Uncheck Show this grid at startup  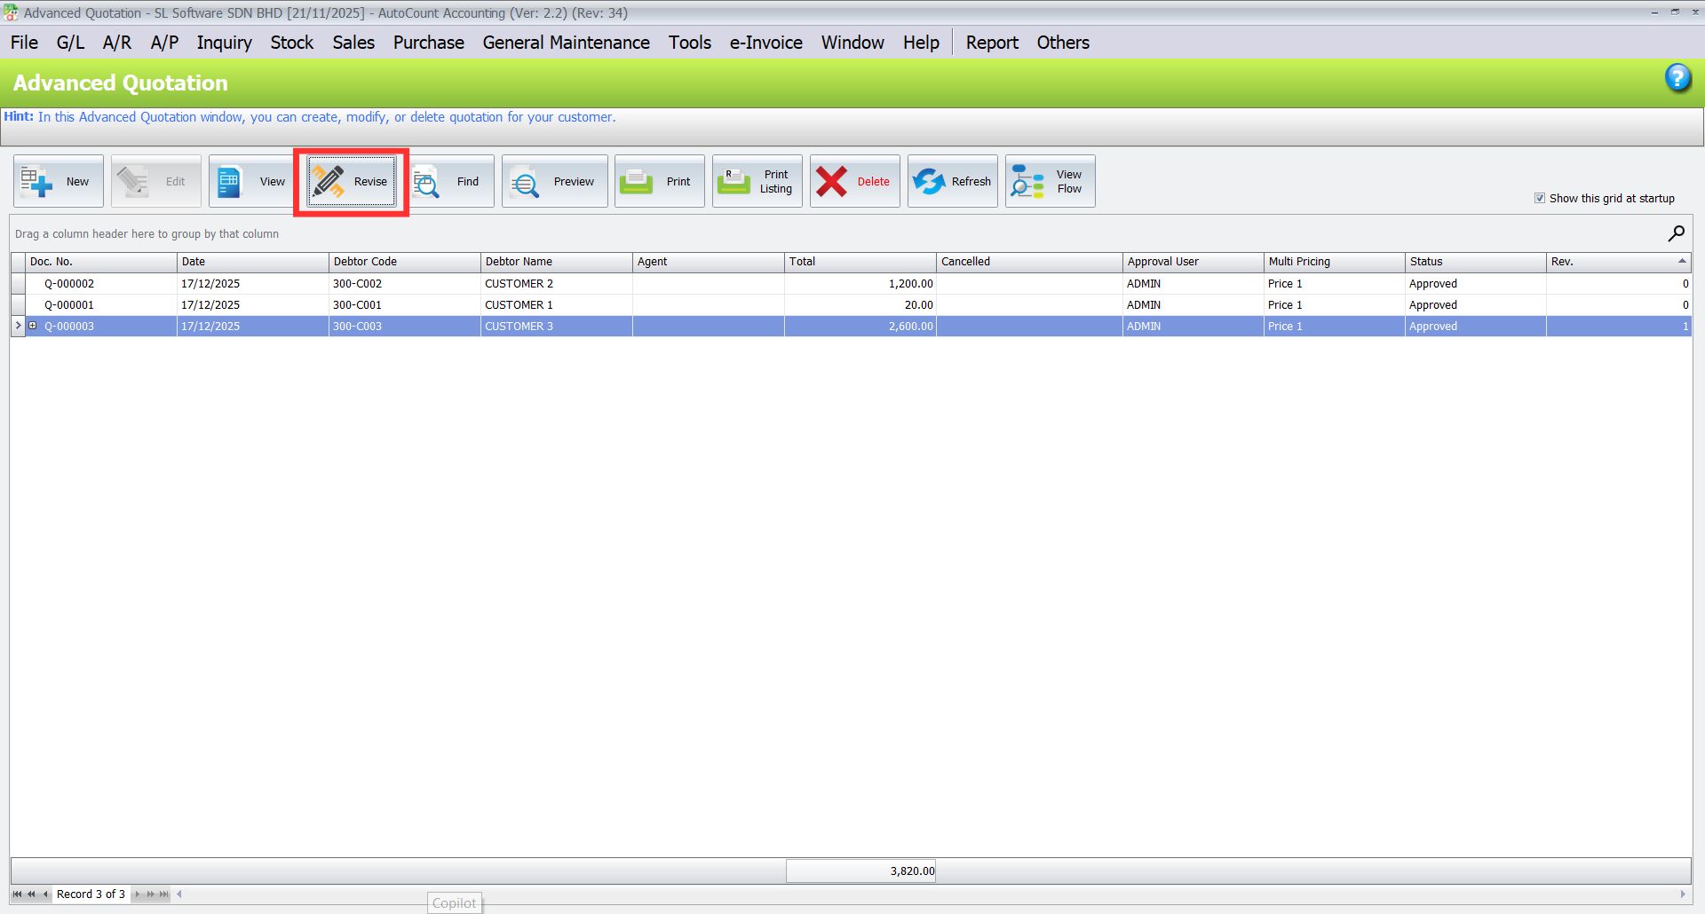1540,198
